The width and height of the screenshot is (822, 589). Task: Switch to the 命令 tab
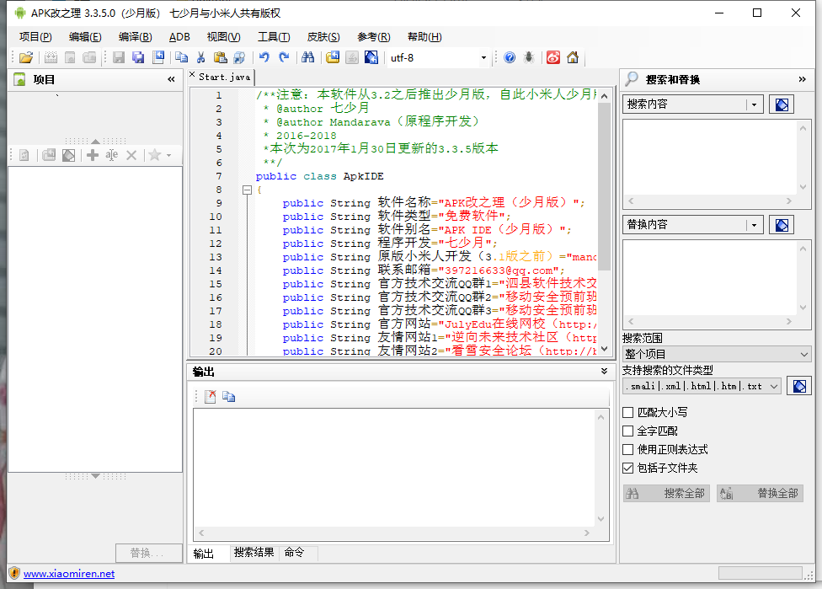tap(294, 552)
